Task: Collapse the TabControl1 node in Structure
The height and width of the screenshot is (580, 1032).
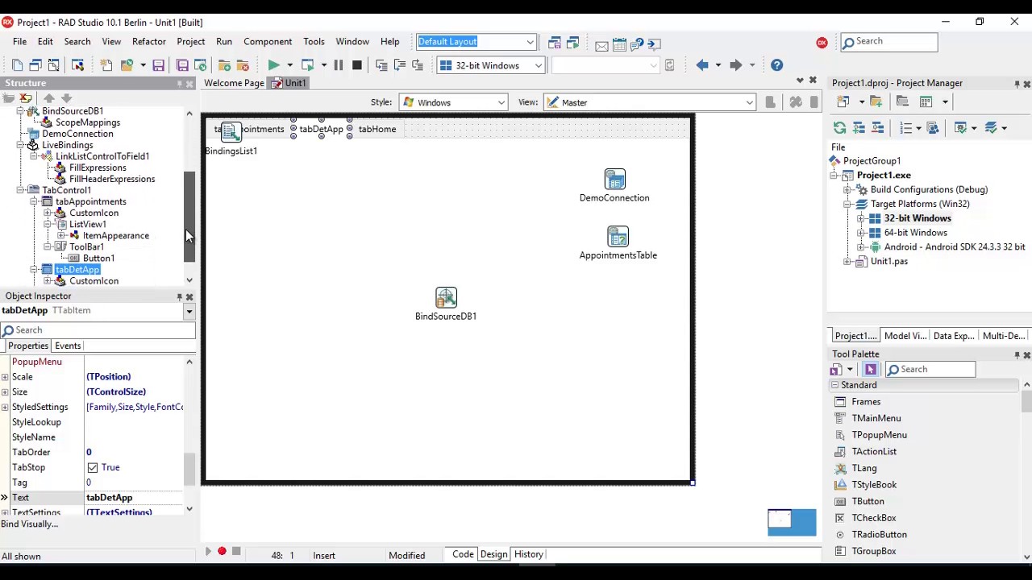Action: pos(20,190)
